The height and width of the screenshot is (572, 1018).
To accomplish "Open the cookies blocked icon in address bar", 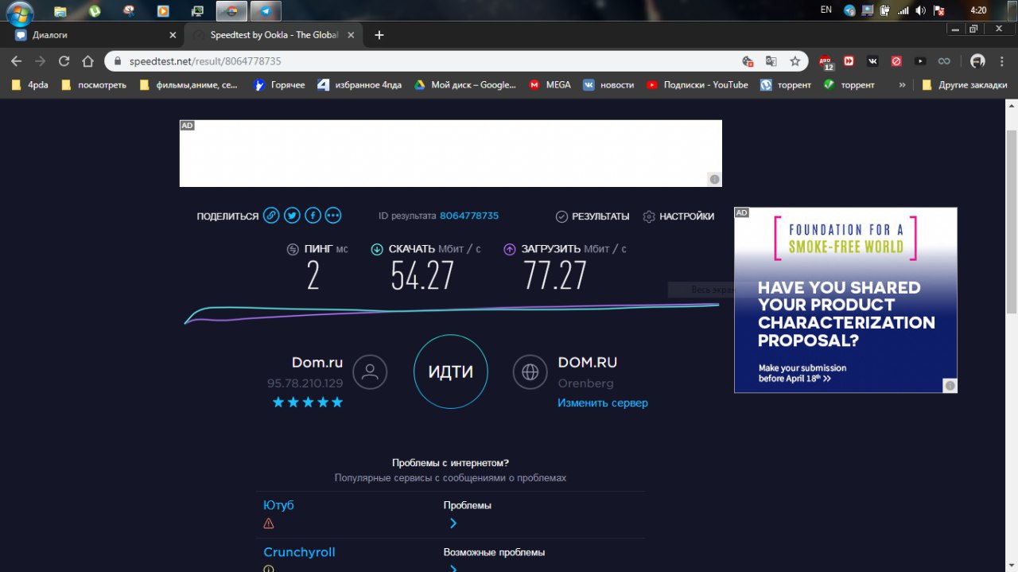I will pyautogui.click(x=748, y=61).
